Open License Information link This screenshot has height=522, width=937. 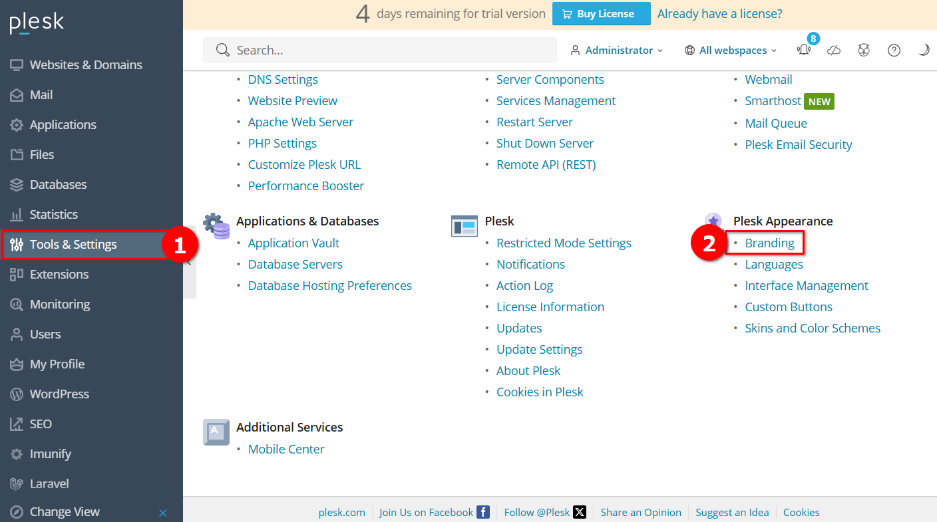coord(550,307)
